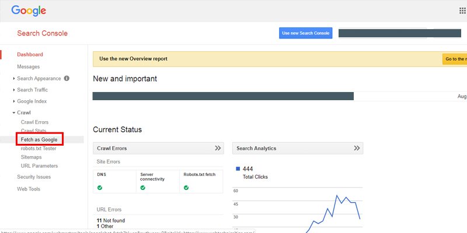
Task: Expand the Search Traffic menu arrow
Action: (14, 90)
